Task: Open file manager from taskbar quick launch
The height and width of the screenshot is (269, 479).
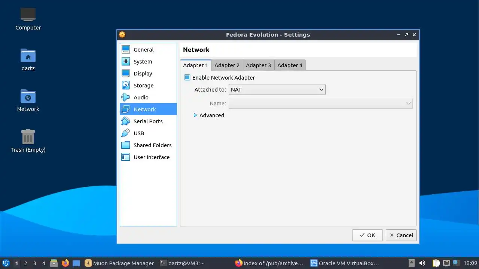Action: tap(54, 263)
